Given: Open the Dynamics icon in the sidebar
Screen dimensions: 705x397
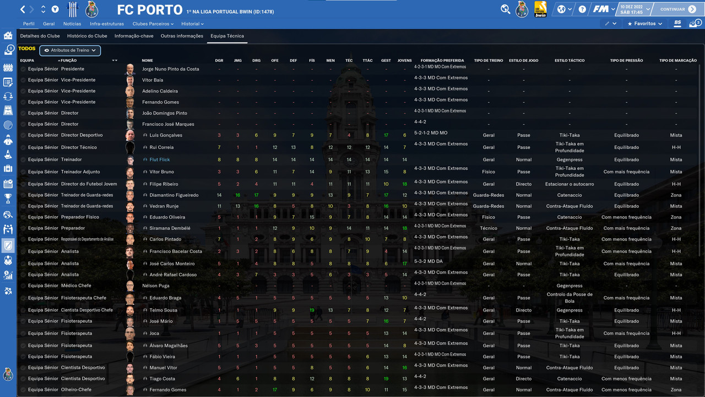Looking at the screenshot, I should coord(8,96).
